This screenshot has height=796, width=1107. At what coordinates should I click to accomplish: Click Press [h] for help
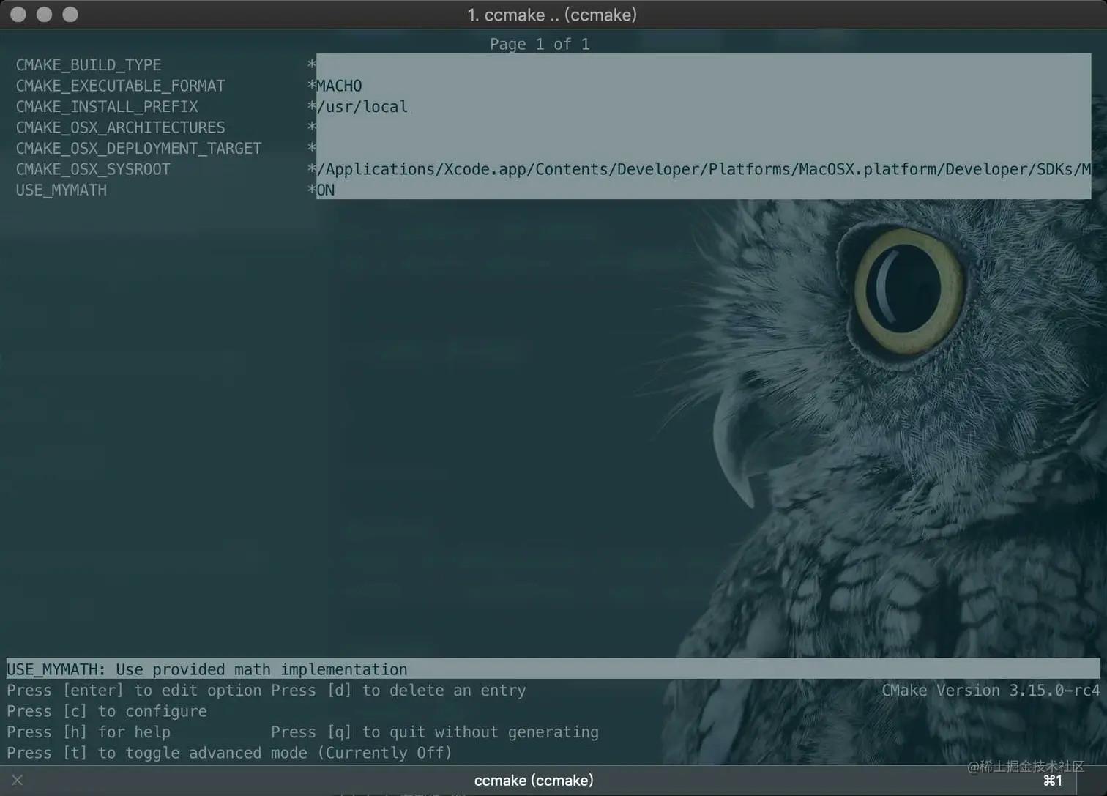(x=88, y=732)
